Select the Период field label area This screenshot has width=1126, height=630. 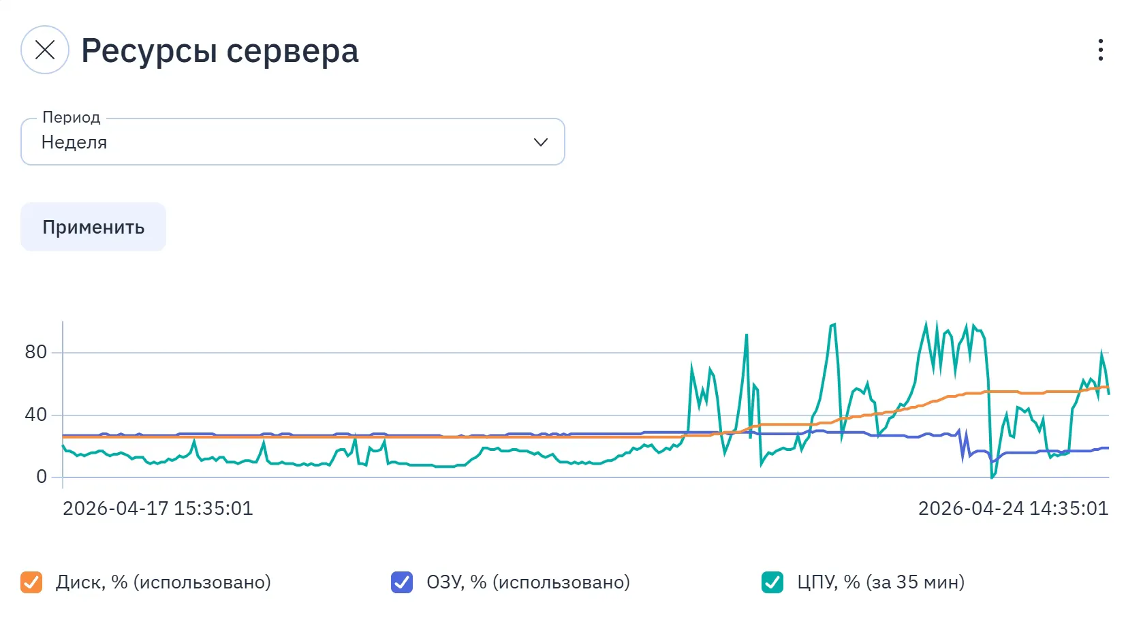point(72,117)
